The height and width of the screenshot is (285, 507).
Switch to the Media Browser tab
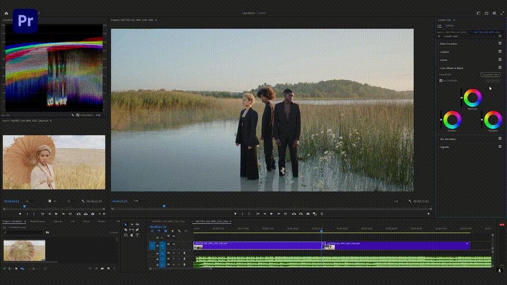point(37,222)
